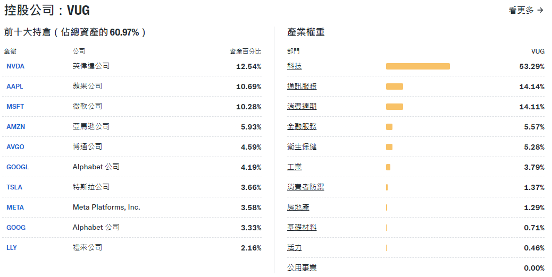Open the META ticker link

(x=15, y=207)
